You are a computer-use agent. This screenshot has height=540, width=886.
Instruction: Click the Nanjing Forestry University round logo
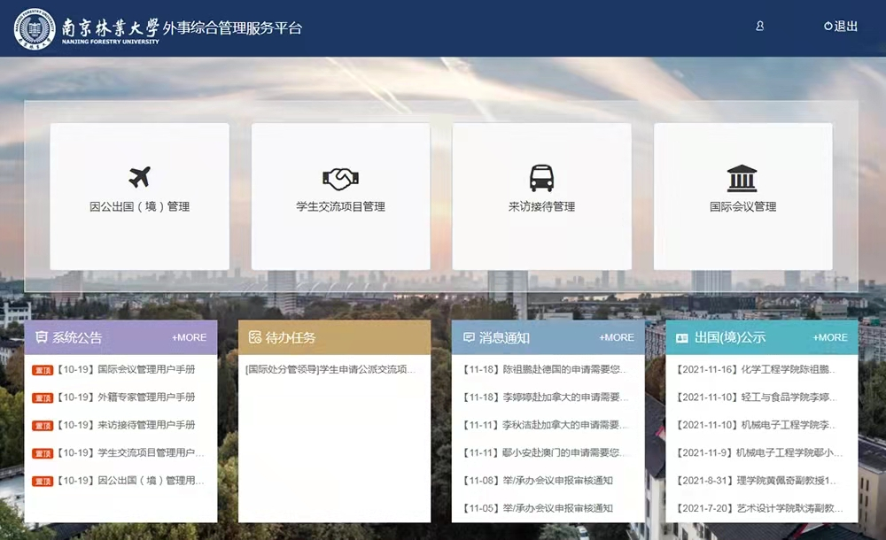coord(35,28)
